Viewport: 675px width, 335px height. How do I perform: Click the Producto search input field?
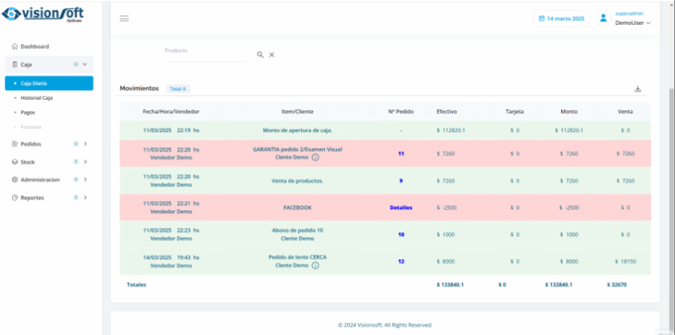(204, 54)
